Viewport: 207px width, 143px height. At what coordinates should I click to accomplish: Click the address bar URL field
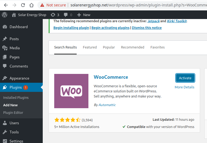(x=139, y=5)
